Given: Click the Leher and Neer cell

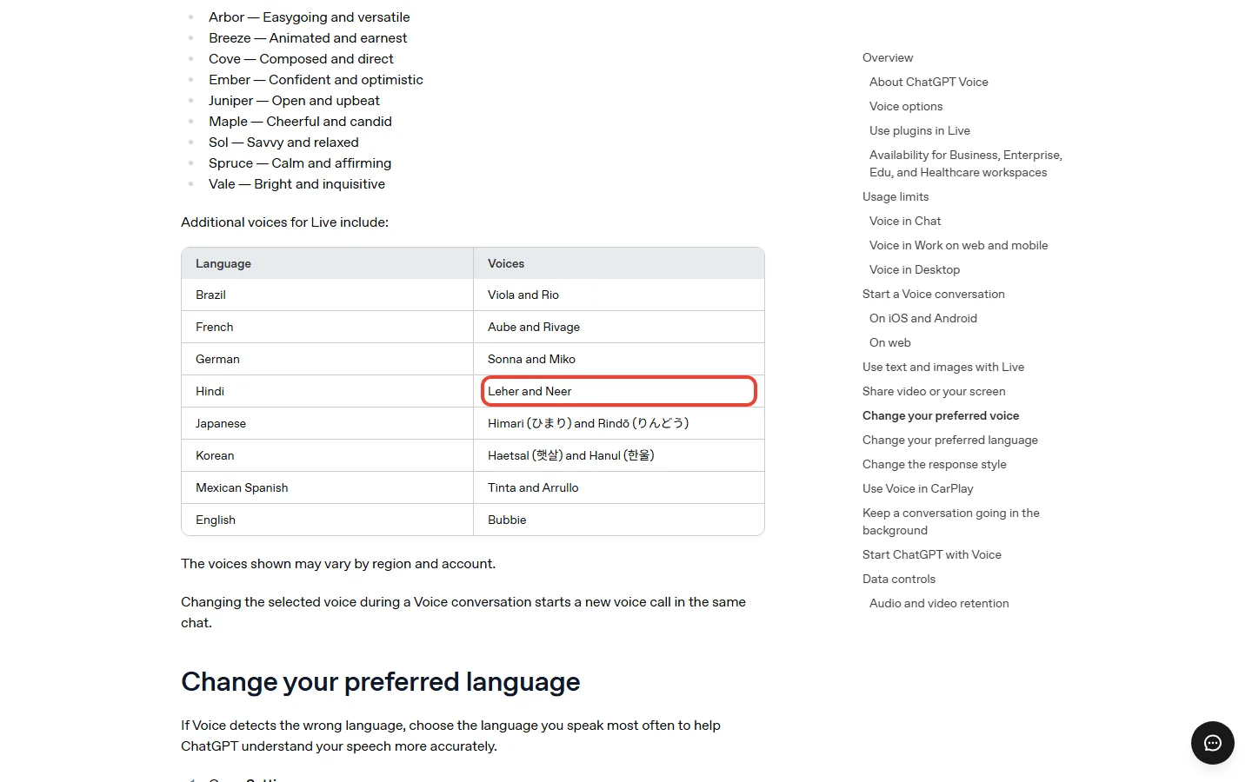Looking at the screenshot, I should coord(619,391).
